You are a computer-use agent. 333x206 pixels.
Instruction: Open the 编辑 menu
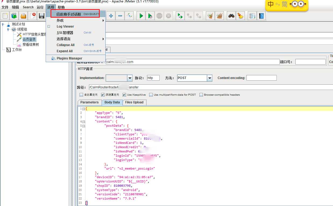point(15,7)
